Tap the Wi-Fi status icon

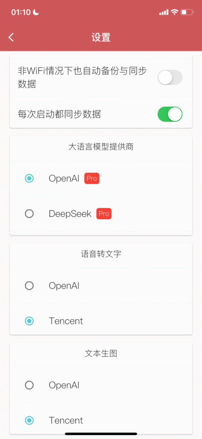pyautogui.click(x=175, y=12)
